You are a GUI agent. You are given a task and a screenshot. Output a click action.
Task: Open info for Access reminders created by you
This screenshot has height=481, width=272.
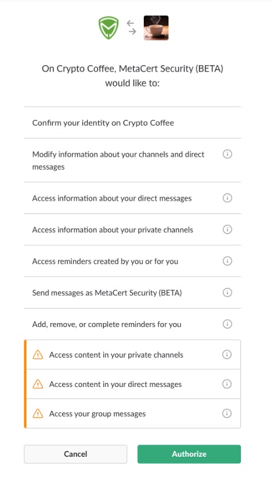point(227,261)
